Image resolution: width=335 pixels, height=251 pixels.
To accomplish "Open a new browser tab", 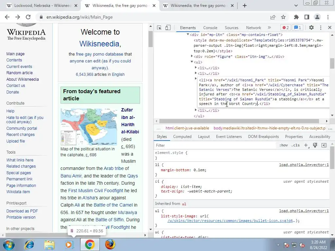I will pos(245,6).
